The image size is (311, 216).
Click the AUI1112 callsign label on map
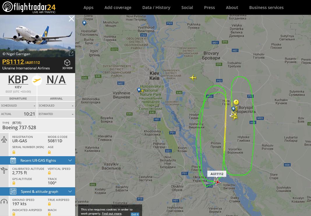pos(217,174)
